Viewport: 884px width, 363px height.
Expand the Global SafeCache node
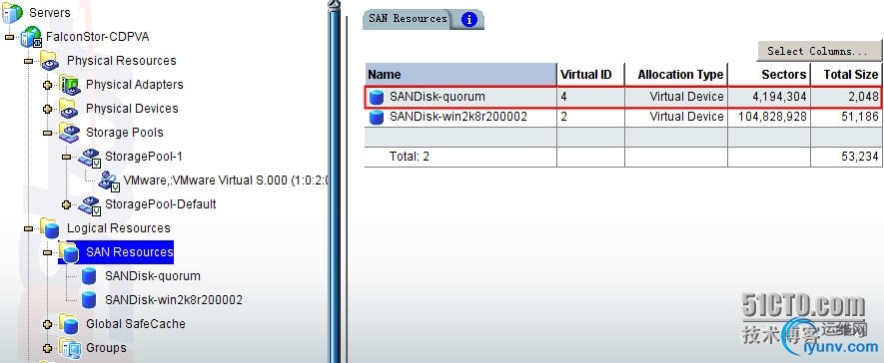[x=47, y=324]
